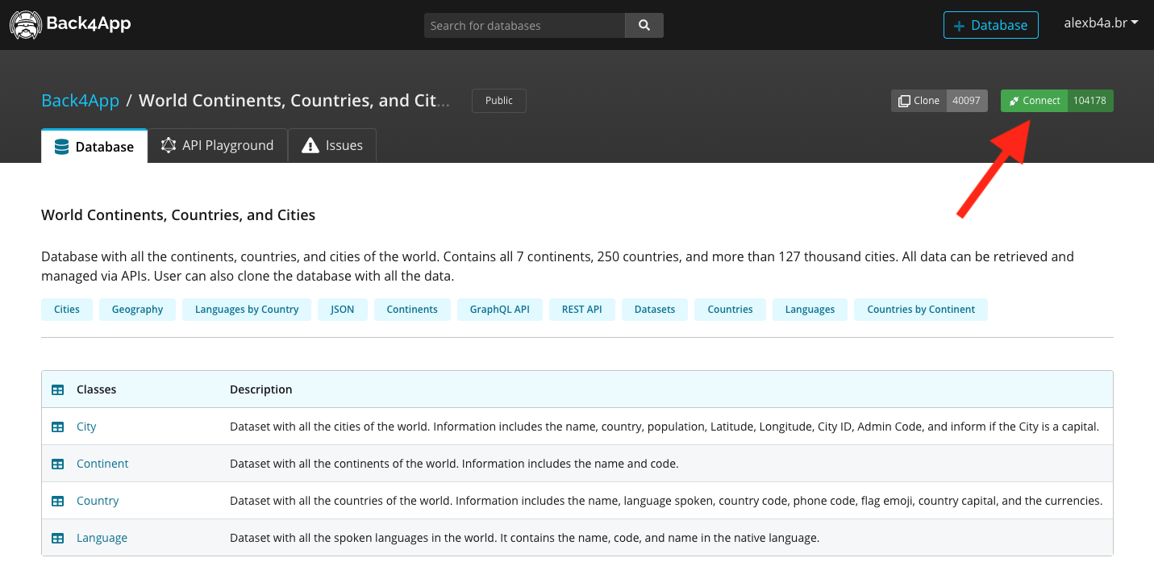Image resolution: width=1154 pixels, height=587 pixels.
Task: Switch to the Database tab
Action: (94, 146)
